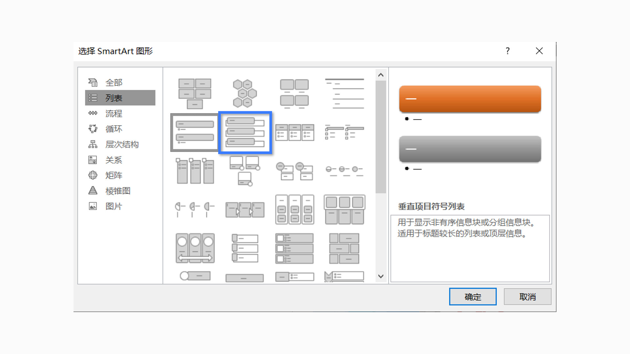The image size is (630, 354).
Task: Choose the 棱锥图 category
Action: pyautogui.click(x=117, y=191)
